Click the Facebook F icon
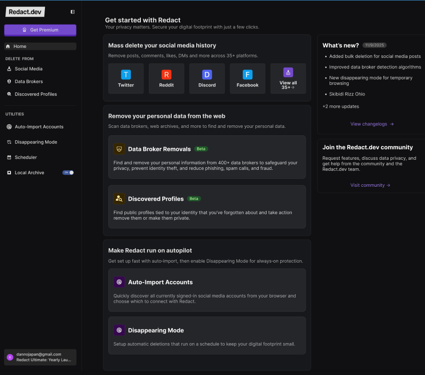The height and width of the screenshot is (375, 425). 248,74
